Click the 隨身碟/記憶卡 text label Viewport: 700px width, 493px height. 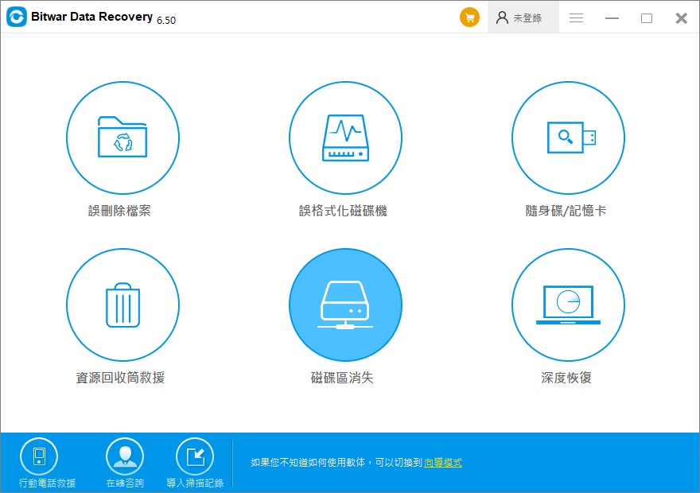[x=566, y=211]
